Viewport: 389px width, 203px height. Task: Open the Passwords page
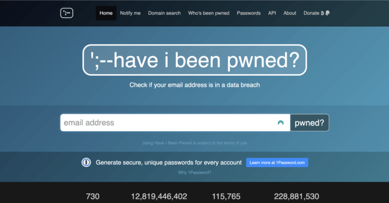pyautogui.click(x=248, y=13)
